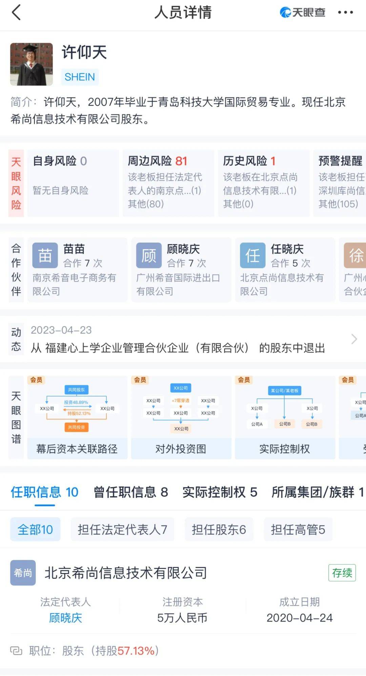Open legal representative 顾晓庆 link

click(66, 618)
